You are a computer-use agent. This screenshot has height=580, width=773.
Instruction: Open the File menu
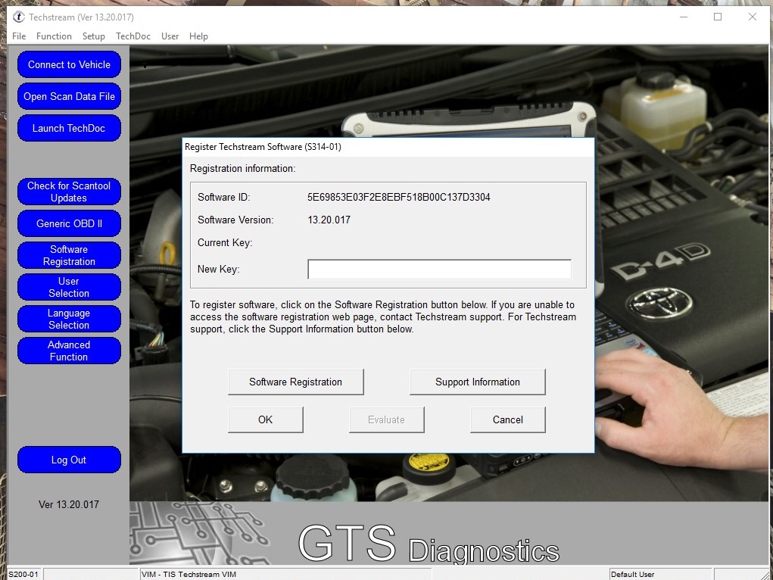[x=18, y=36]
